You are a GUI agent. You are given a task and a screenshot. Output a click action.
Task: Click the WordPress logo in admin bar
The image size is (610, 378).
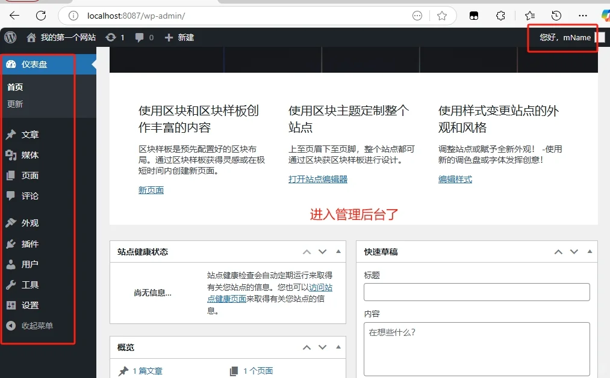(10, 37)
